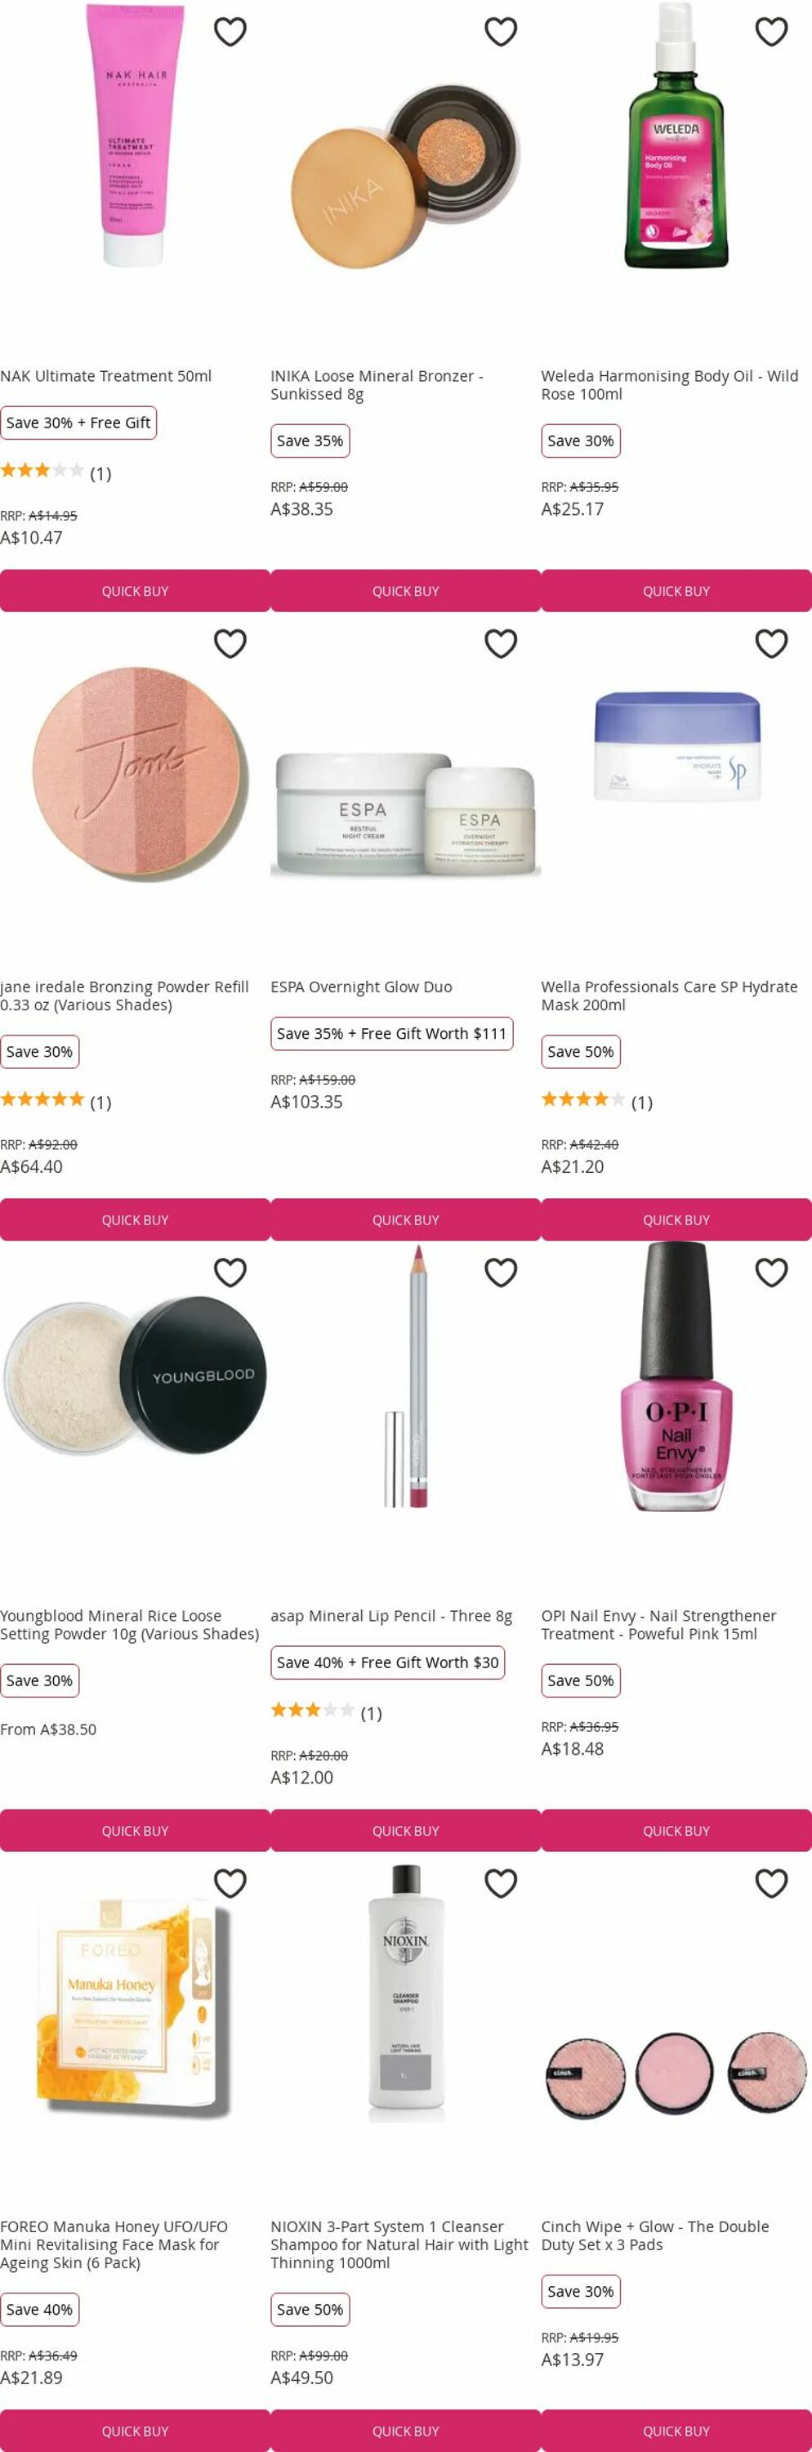Add NAK Ultimate Treatment to wishlist heart

tap(230, 31)
